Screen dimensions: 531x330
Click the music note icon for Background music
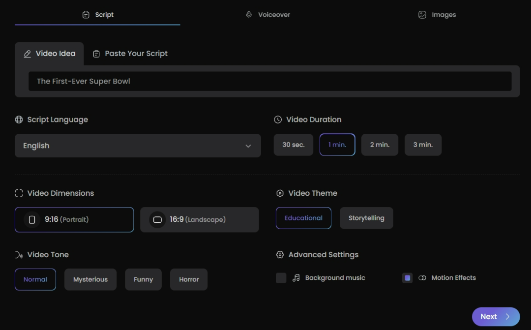coord(296,278)
